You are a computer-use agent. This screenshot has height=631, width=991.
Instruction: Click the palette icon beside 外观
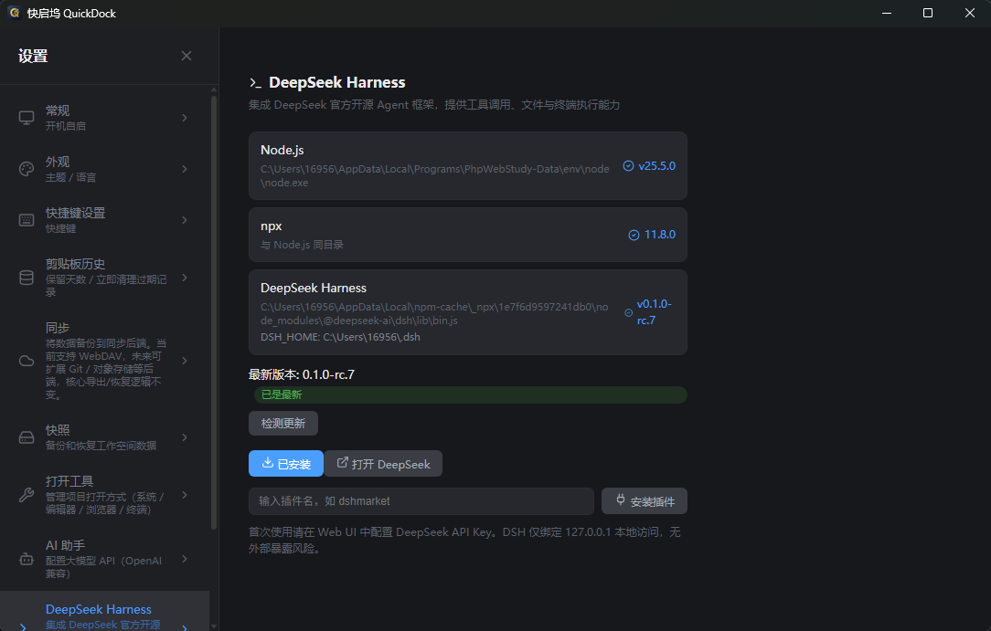point(27,169)
